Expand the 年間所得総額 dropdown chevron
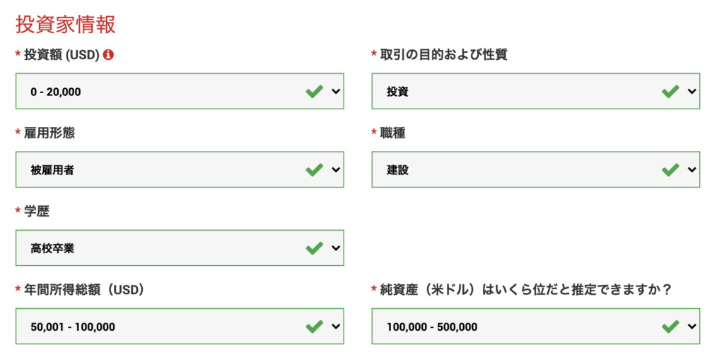724x359 pixels. pyautogui.click(x=335, y=327)
